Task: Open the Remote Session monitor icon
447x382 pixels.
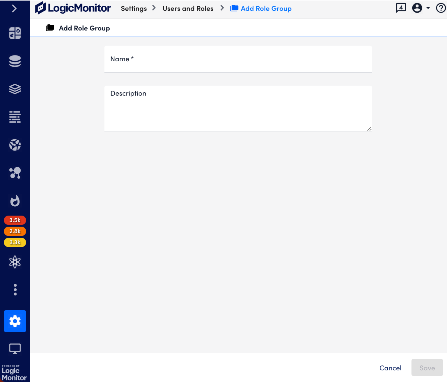Action: pyautogui.click(x=15, y=348)
